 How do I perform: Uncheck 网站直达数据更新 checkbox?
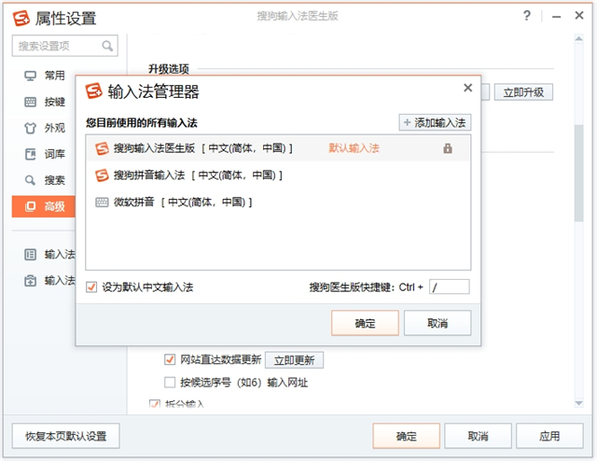pyautogui.click(x=170, y=359)
